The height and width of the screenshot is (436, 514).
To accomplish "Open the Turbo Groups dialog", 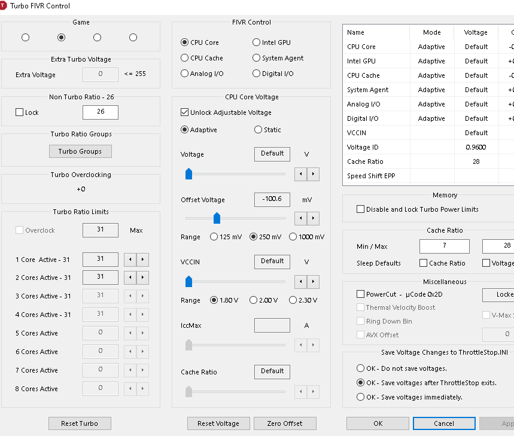I will point(80,151).
